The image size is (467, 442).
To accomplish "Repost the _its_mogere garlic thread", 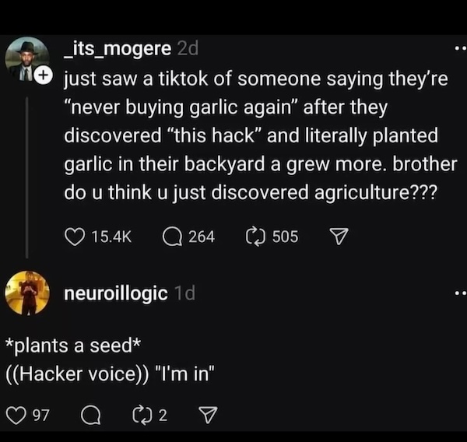I will tap(255, 237).
